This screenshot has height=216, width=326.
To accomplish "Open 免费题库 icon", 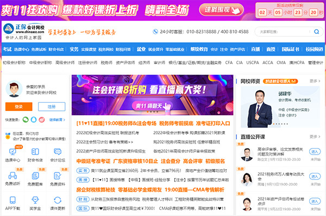I will [x=35, y=176].
